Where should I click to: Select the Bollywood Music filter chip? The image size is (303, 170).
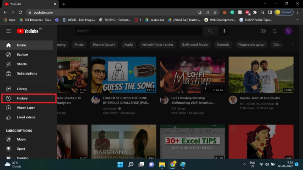195,45
